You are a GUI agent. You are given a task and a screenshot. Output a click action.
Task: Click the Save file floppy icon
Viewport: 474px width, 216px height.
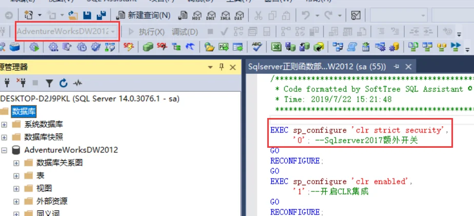click(x=87, y=15)
